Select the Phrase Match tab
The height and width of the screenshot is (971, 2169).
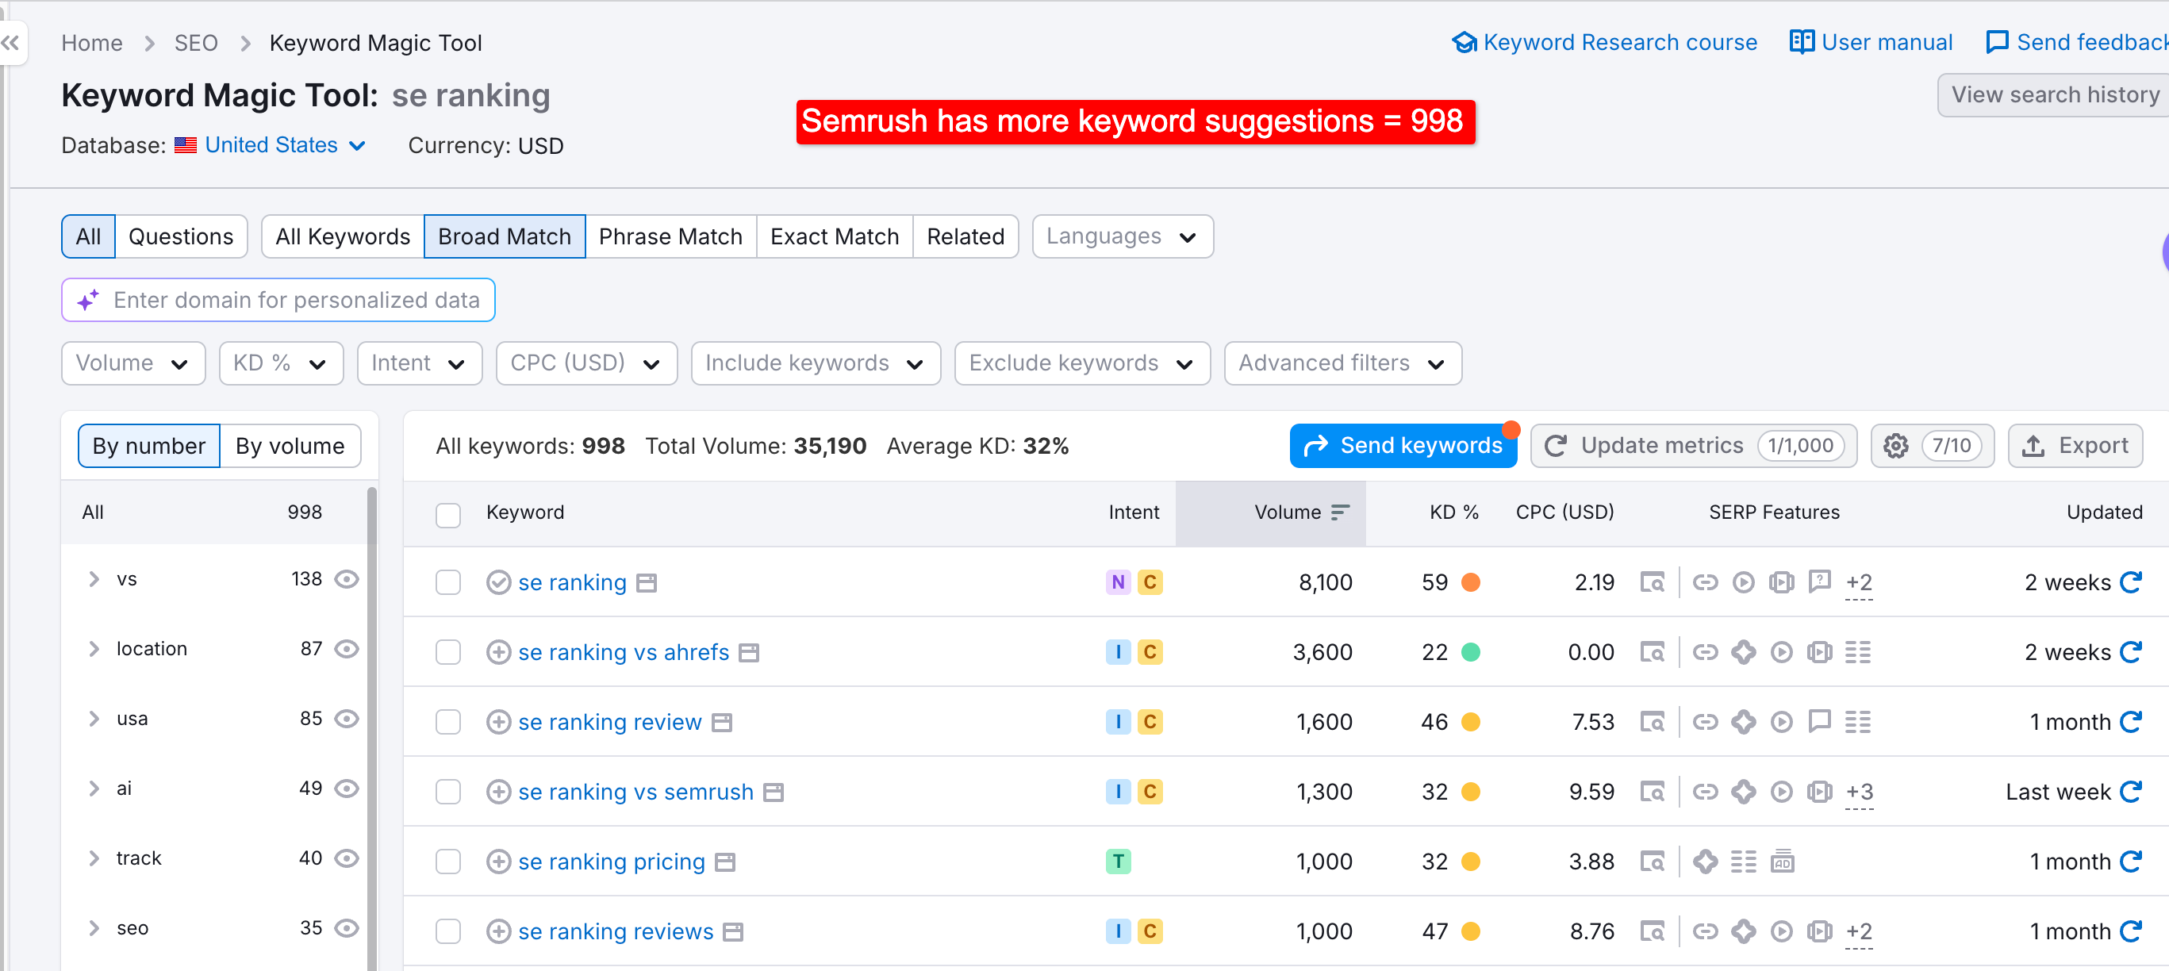click(670, 236)
